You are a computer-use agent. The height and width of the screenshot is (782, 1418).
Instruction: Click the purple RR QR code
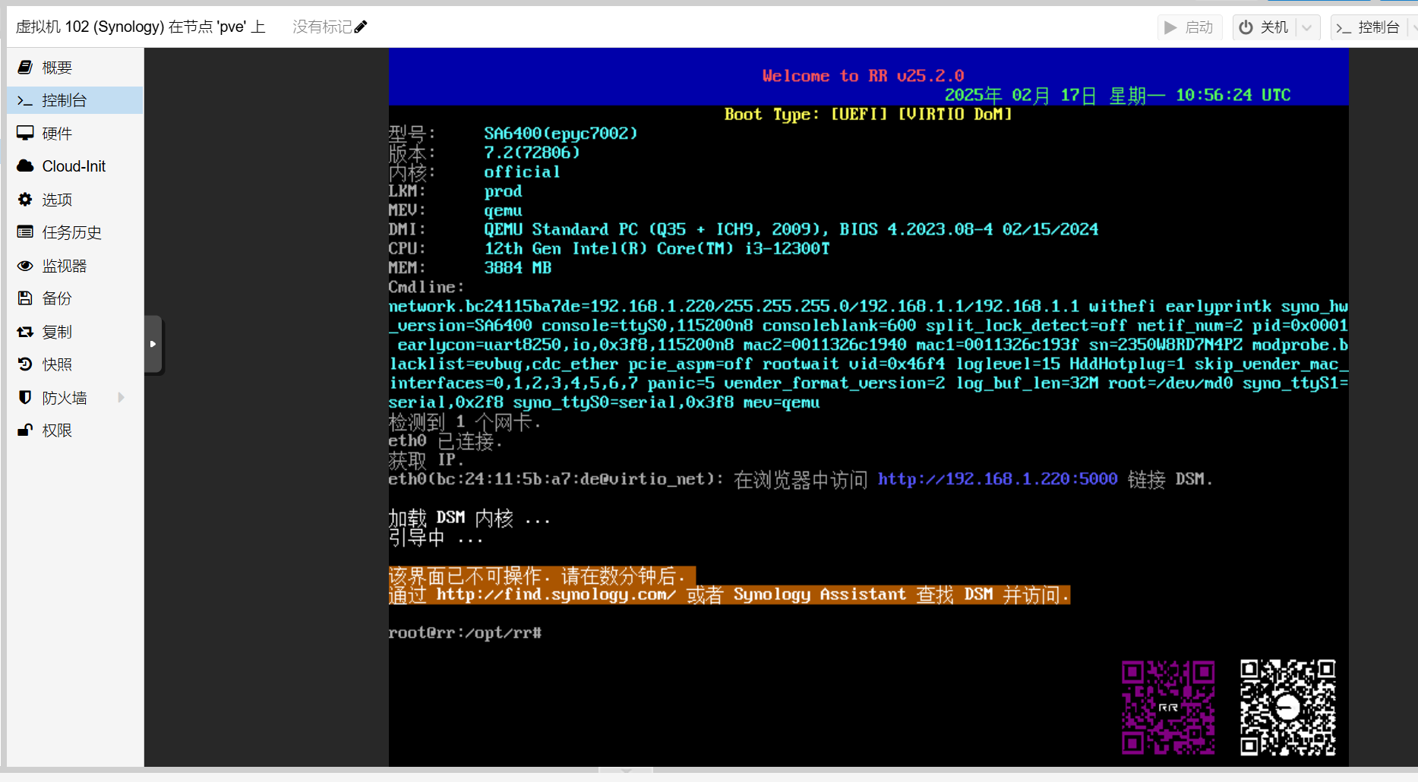click(x=1168, y=708)
